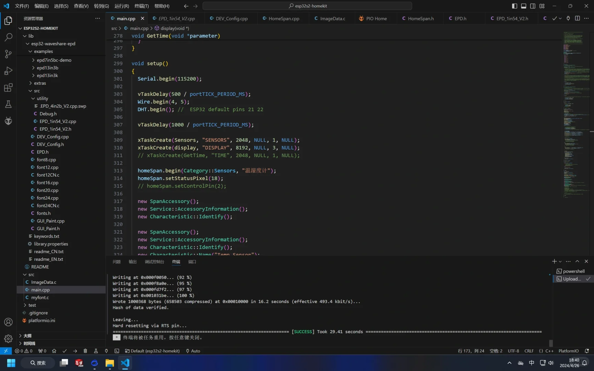Screen dimensions: 594x371
Task: Open the Accounts menu in activity bar
Action: pos(8,322)
